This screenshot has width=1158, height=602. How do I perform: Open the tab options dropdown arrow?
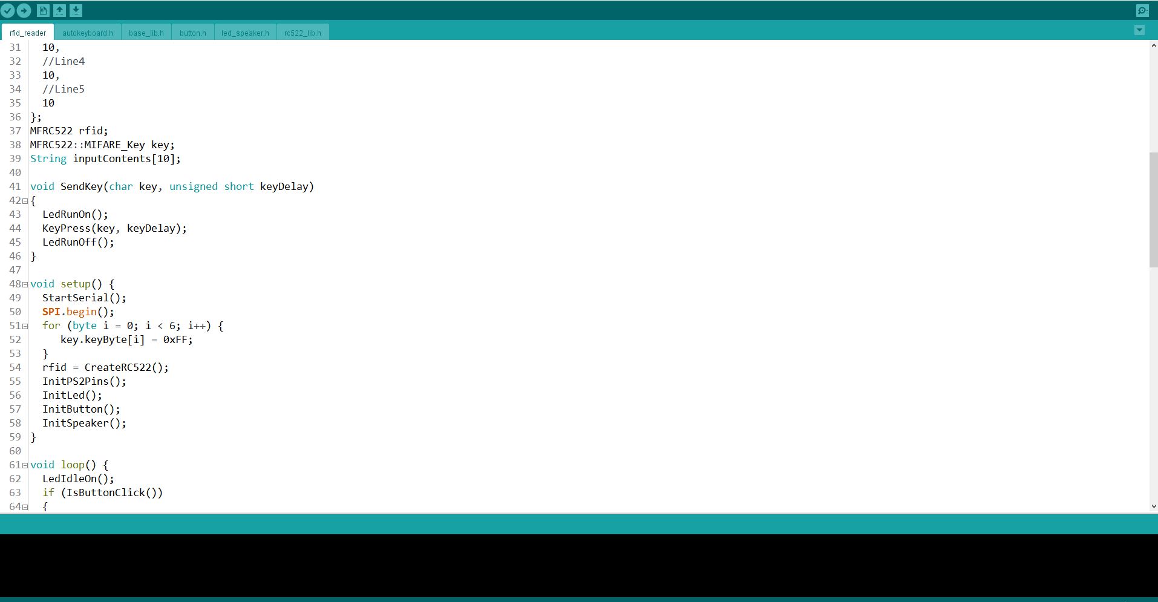(1139, 30)
